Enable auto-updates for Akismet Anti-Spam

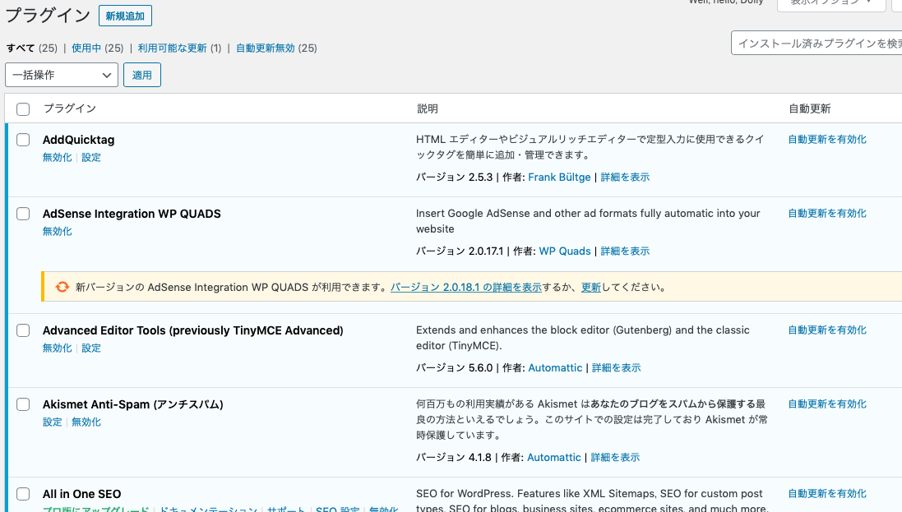(827, 404)
